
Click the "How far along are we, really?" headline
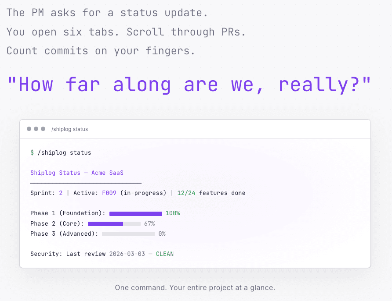tap(189, 84)
